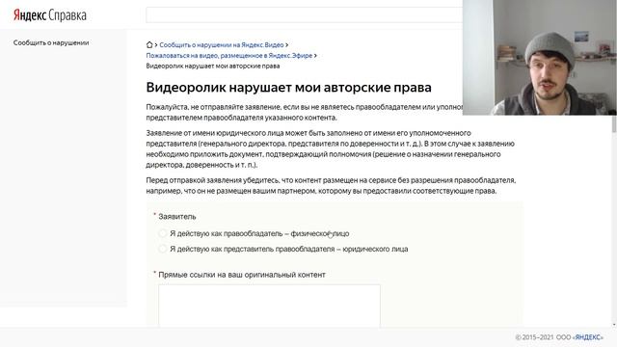The width and height of the screenshot is (617, 347).
Task: Click the '© 2015–2021 ООО' copyright text
Action: (543, 337)
